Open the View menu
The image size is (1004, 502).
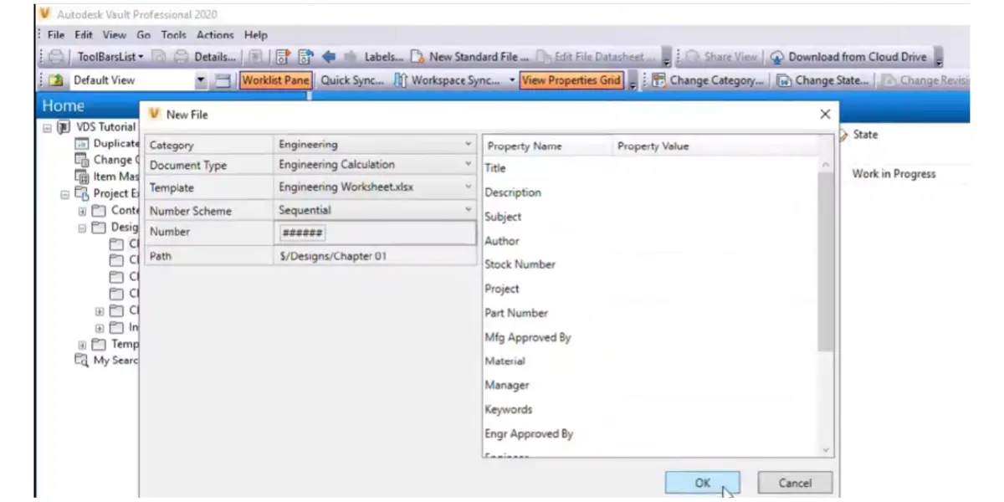coord(115,35)
